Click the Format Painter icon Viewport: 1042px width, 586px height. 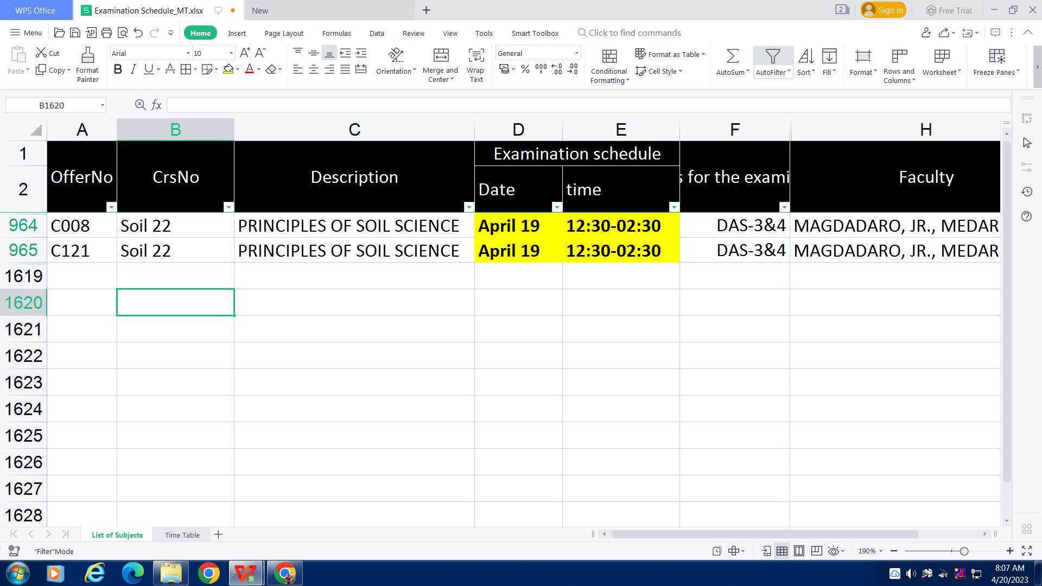pyautogui.click(x=87, y=55)
